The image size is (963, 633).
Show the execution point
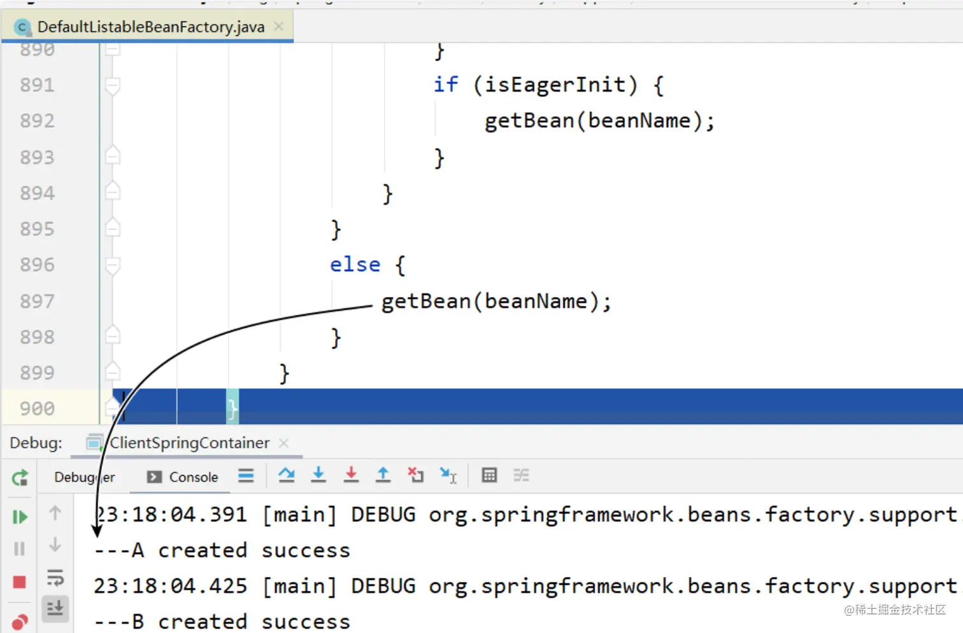click(x=246, y=476)
